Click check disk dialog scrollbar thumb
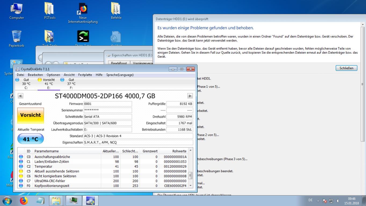Screen dimensions: 366x206 (363, 84)
